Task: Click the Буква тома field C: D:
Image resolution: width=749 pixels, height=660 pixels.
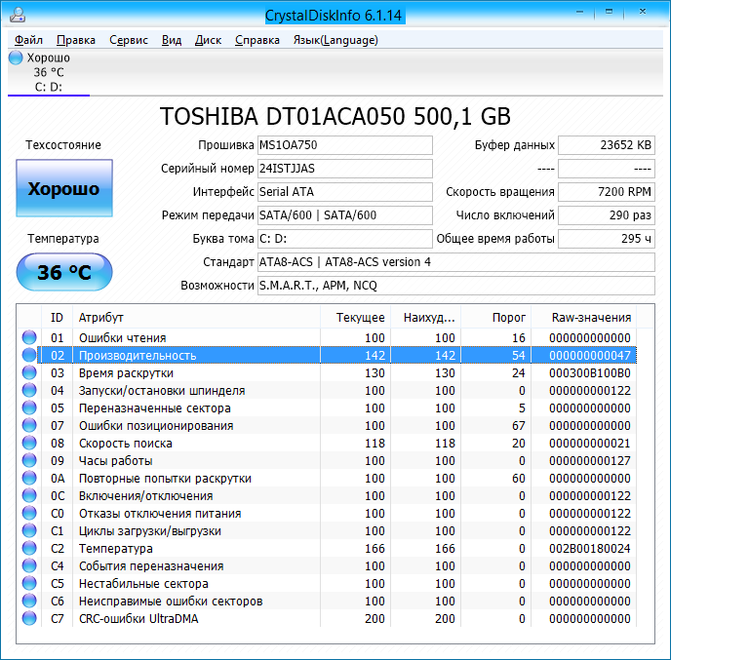Action: pos(345,239)
